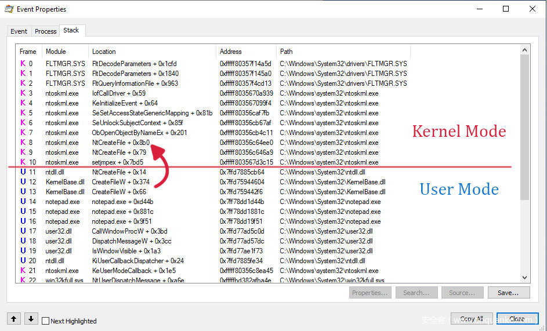Switch to the Event tab
Screen dimensions: 547x331
pyautogui.click(x=19, y=31)
